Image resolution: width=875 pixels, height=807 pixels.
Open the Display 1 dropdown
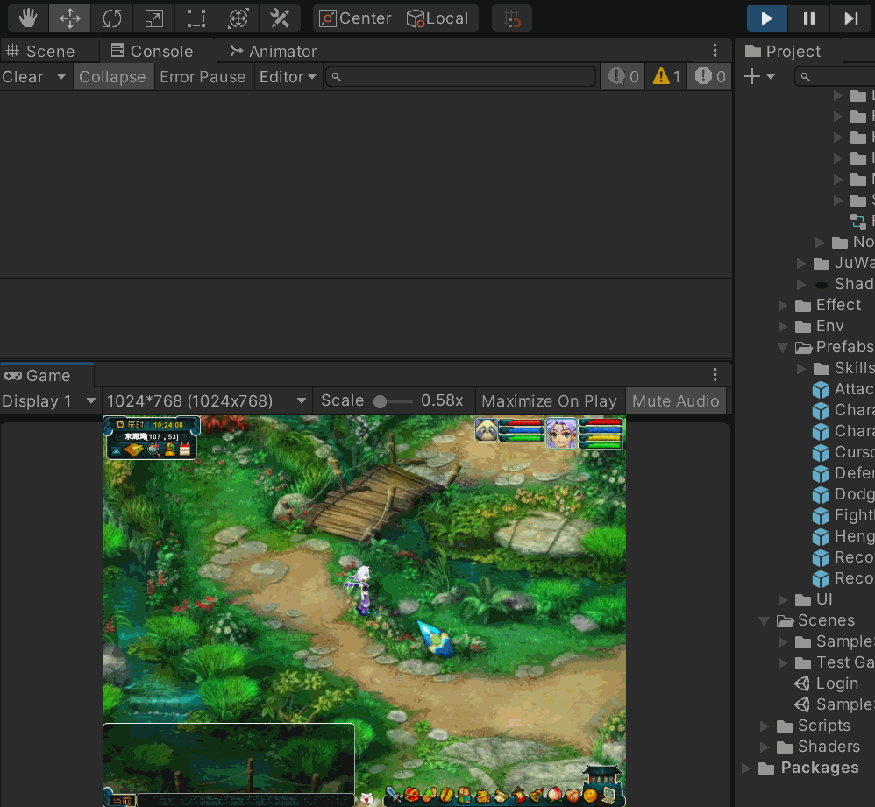pos(49,401)
